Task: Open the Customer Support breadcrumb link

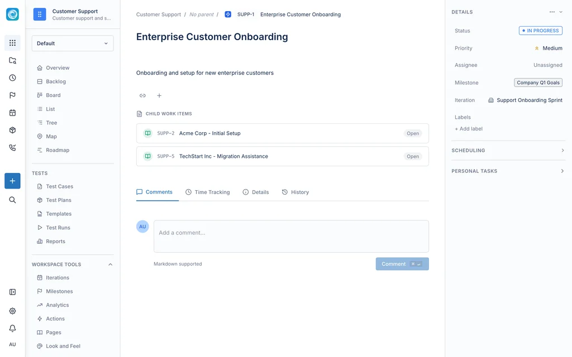Action: click(x=158, y=15)
